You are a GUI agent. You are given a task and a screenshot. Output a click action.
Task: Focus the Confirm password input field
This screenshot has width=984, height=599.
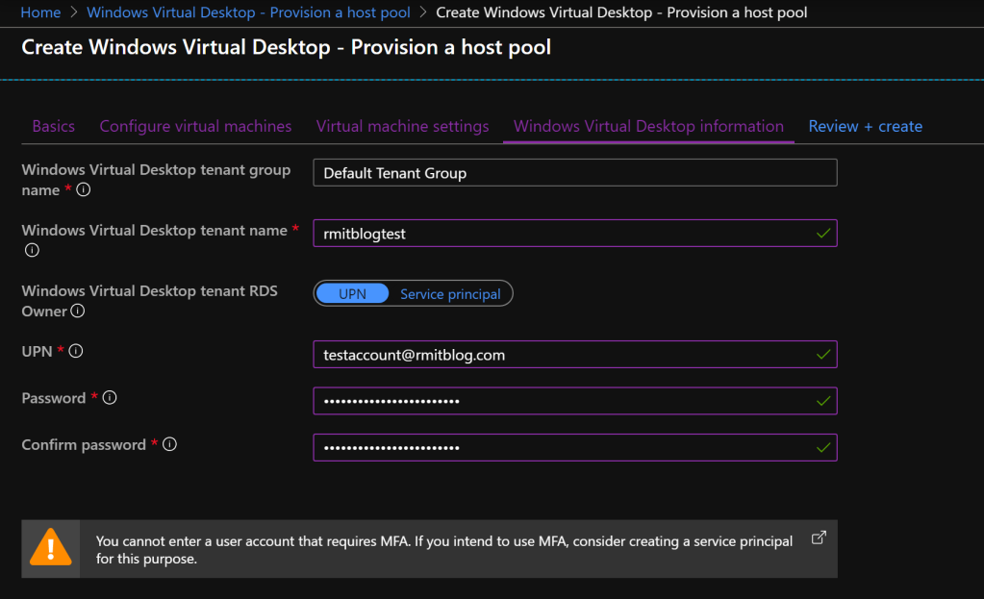point(575,448)
